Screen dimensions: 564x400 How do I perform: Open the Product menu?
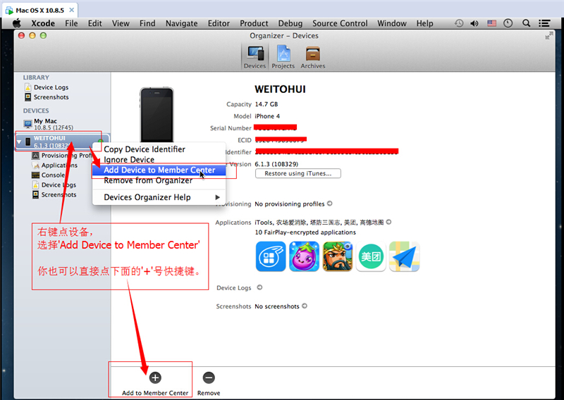(x=254, y=23)
